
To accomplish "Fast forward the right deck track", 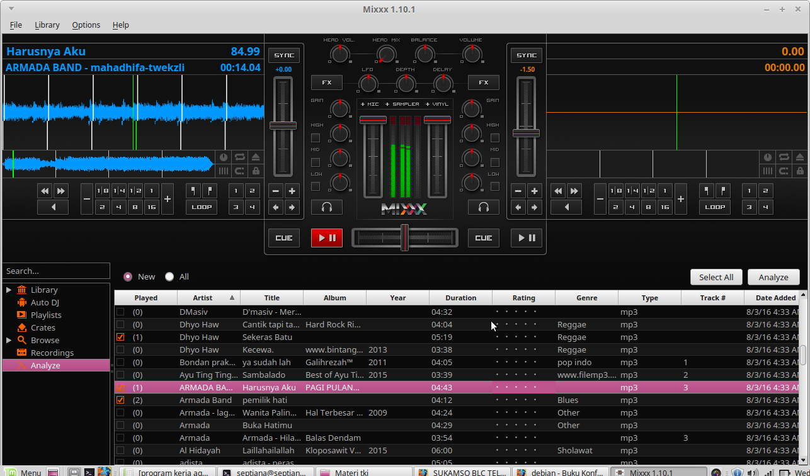I will (x=574, y=191).
